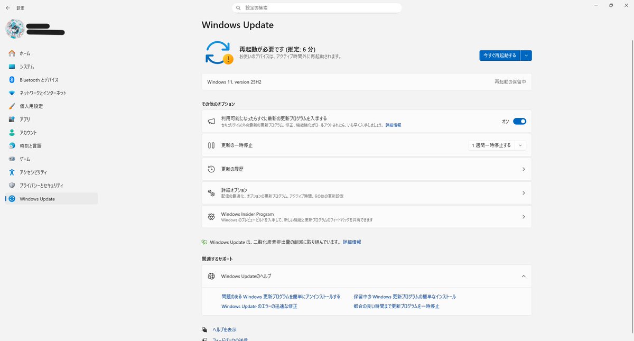
Task: Click the ヘルプを表示 headset icon
Action: [x=204, y=329]
